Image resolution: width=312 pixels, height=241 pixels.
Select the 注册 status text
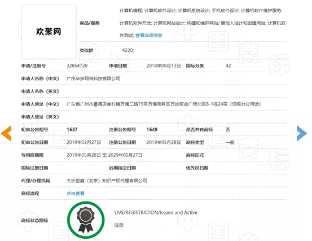tap(119, 225)
